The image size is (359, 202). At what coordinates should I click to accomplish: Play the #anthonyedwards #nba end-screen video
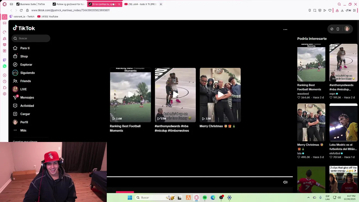click(x=175, y=95)
